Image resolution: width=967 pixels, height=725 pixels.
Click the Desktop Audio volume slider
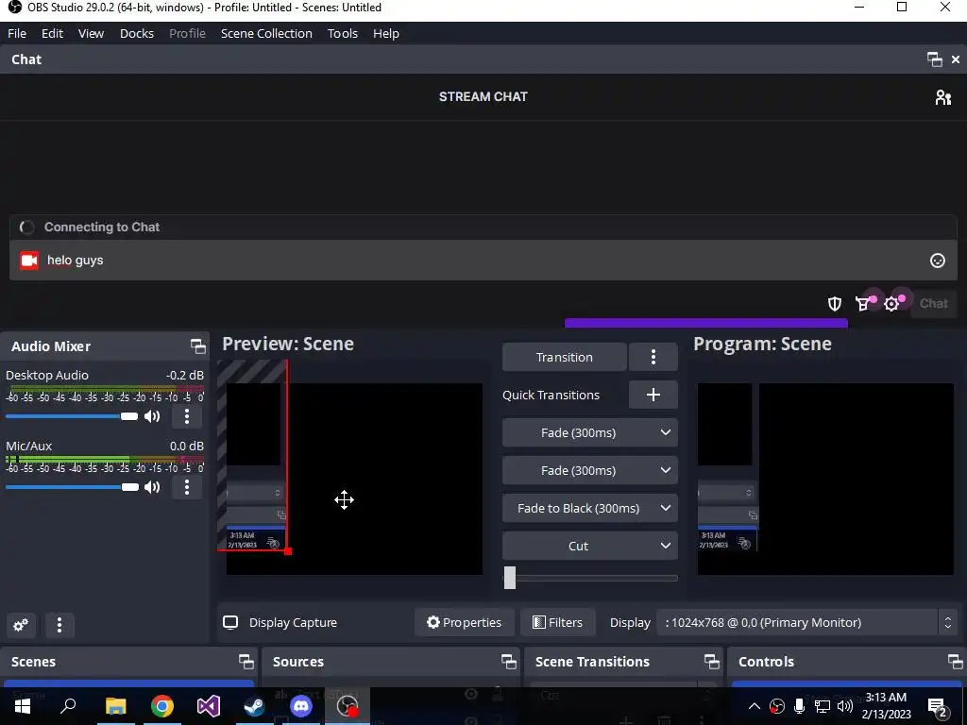(x=72, y=416)
